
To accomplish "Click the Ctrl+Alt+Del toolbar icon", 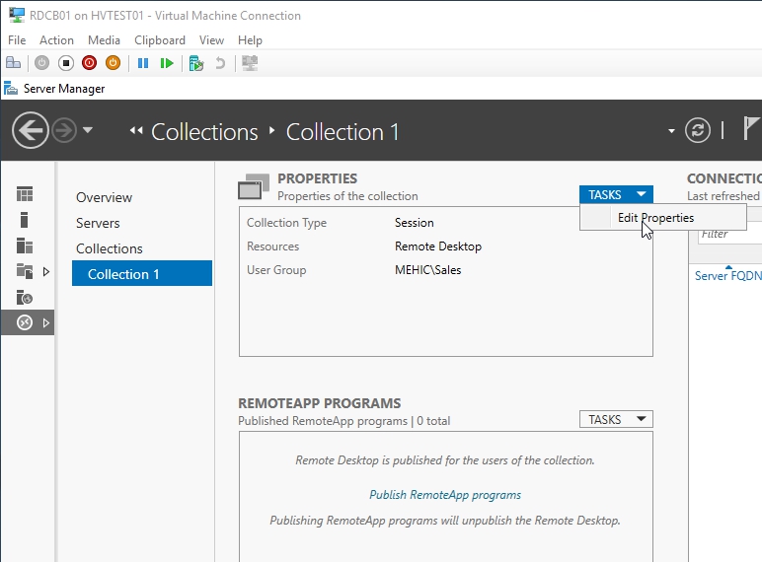I will (x=14, y=63).
